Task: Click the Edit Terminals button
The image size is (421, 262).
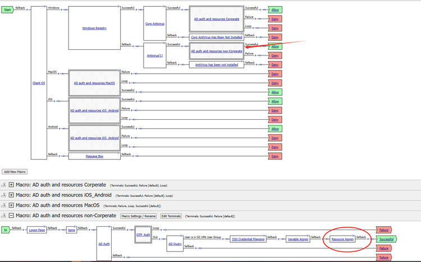Action: point(171,216)
